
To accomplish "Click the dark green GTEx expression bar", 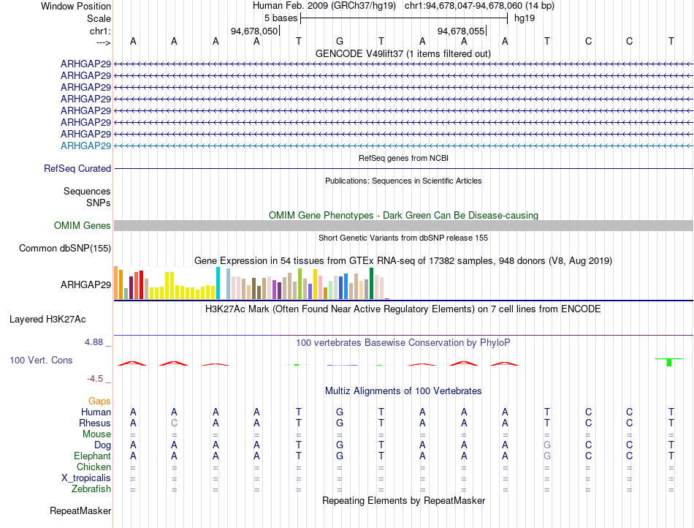I will click(371, 284).
